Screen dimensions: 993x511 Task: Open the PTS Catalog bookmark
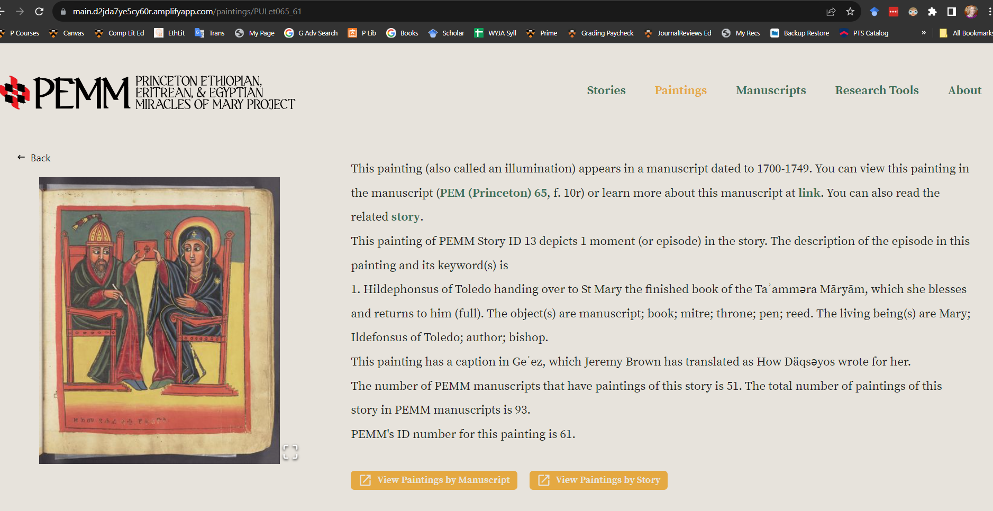click(863, 33)
